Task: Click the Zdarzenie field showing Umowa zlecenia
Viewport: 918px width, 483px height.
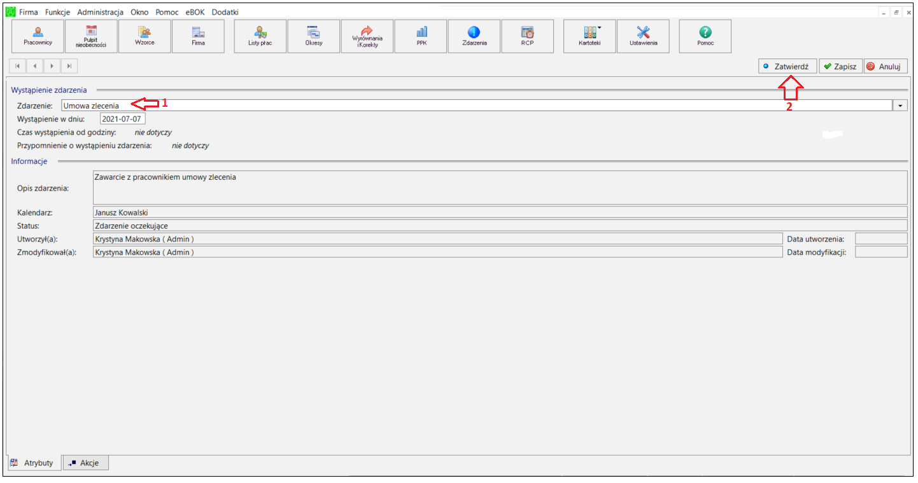Action: (477, 105)
